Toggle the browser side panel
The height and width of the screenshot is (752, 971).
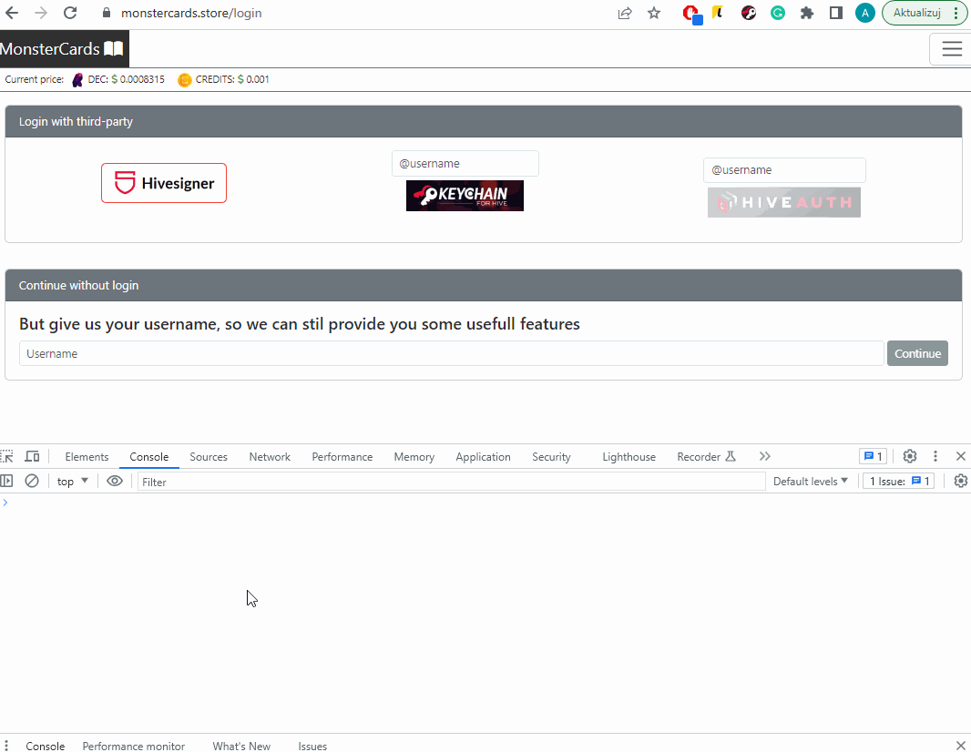click(x=836, y=13)
